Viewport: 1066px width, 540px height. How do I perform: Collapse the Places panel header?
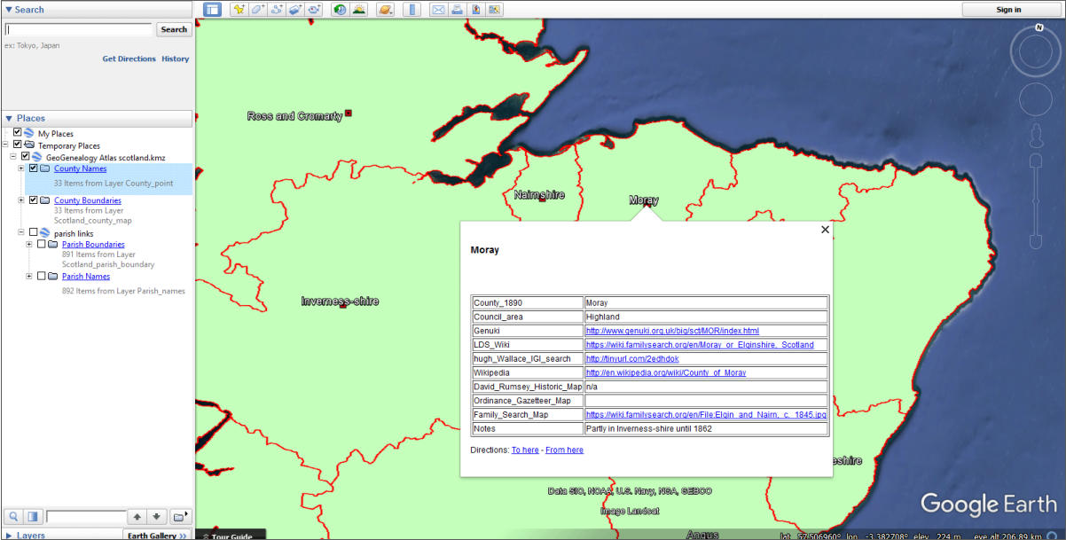tap(96, 118)
